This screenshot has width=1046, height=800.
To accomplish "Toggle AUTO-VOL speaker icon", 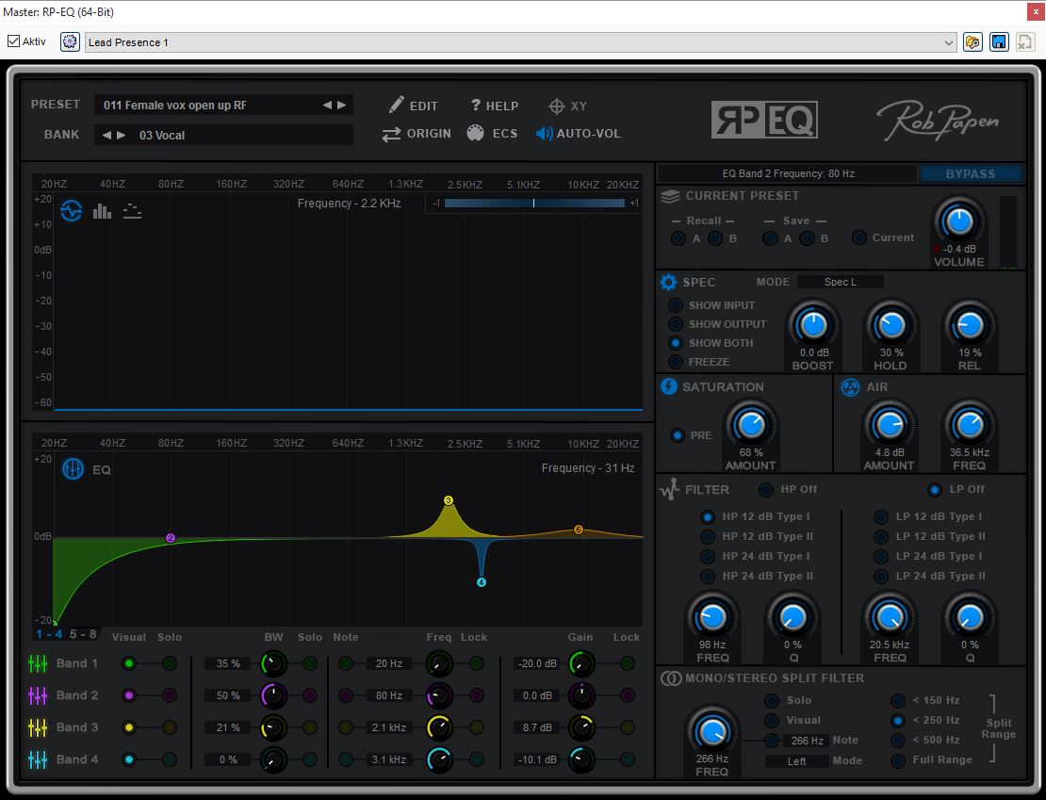I will click(544, 134).
